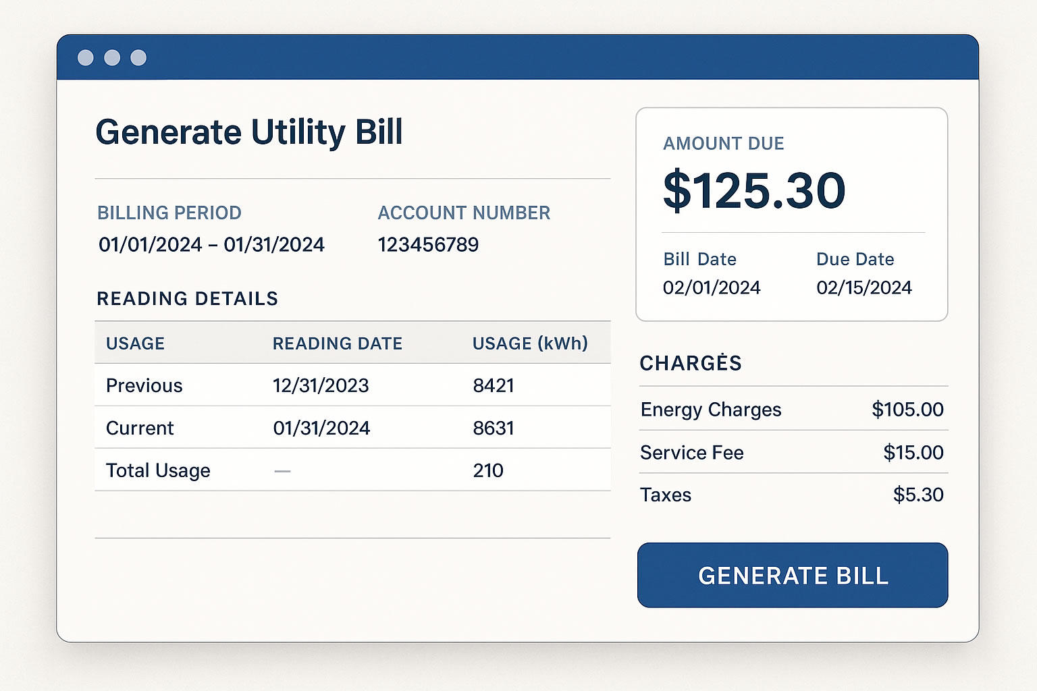Click the Total Usage value 210
The height and width of the screenshot is (691, 1037).
[x=487, y=470]
